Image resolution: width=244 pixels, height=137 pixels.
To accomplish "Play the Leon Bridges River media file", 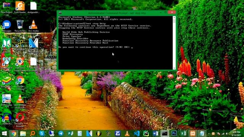I will point(20,101).
